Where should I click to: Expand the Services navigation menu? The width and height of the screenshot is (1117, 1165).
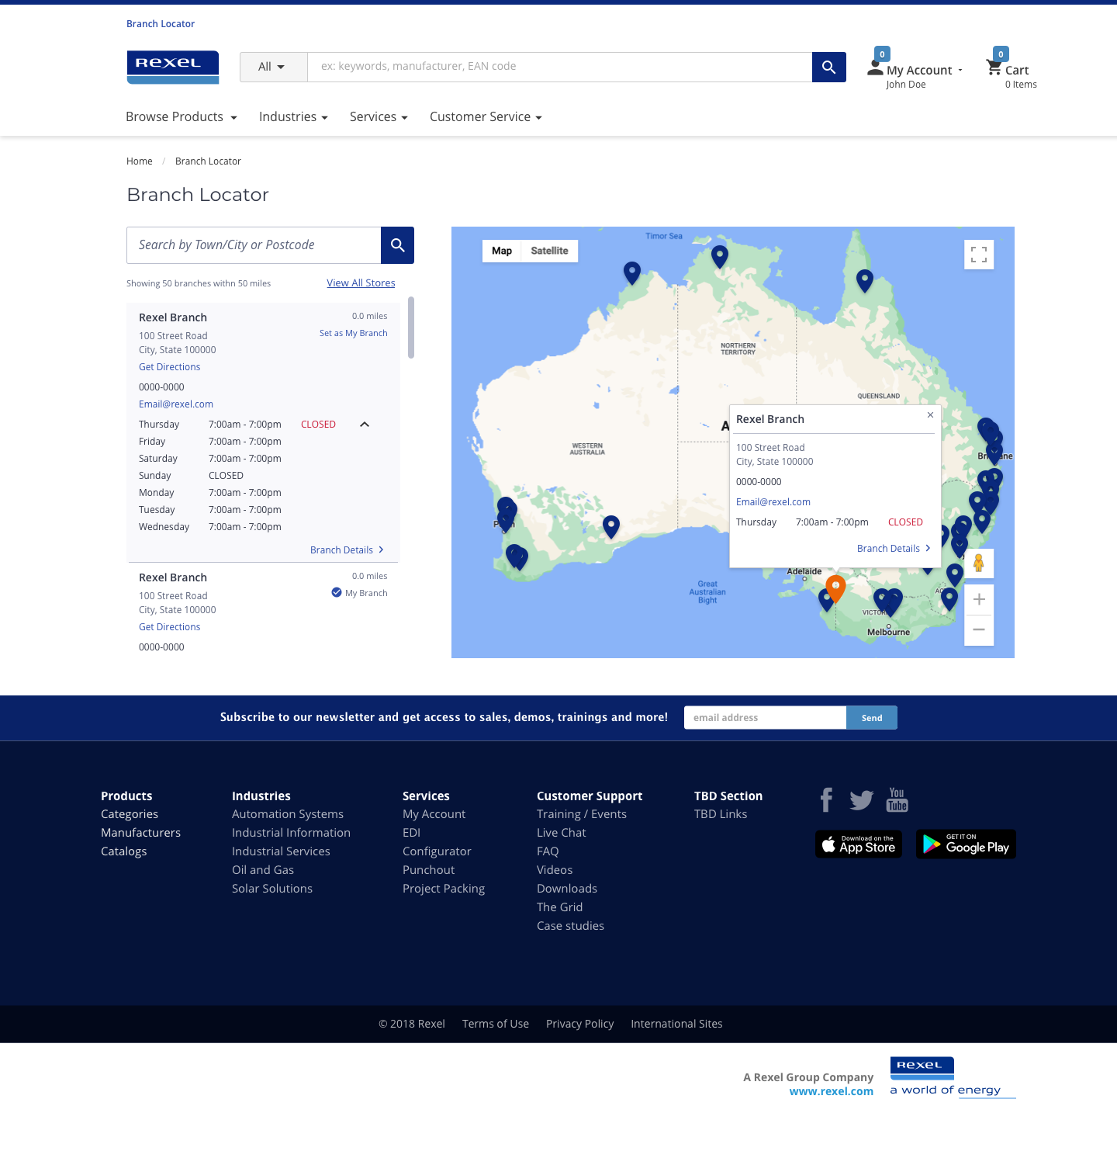tap(379, 117)
